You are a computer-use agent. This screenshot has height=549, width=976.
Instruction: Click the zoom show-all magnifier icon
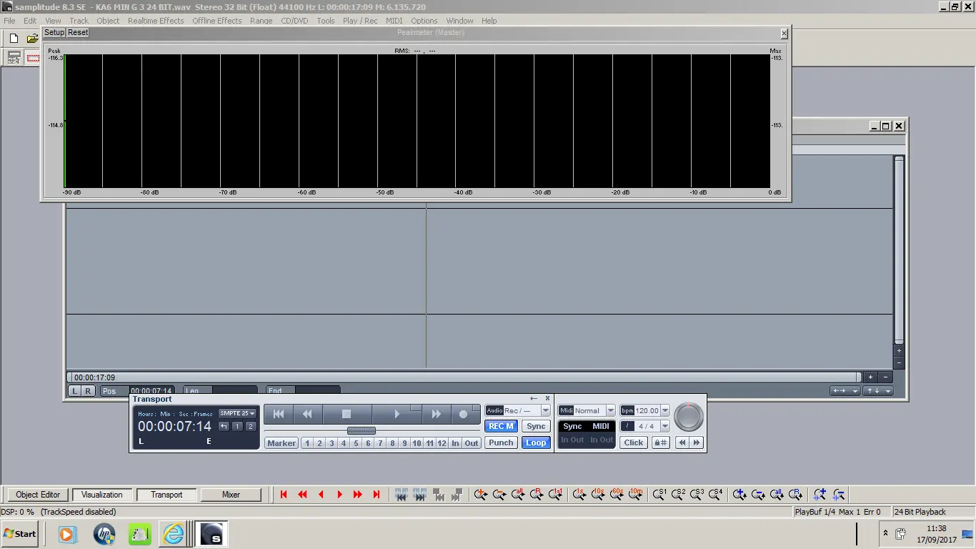click(518, 494)
